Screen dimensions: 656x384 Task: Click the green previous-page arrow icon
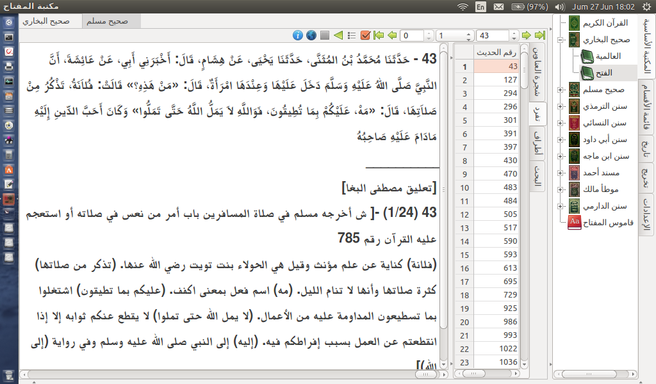point(391,35)
